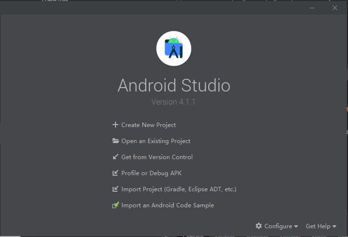Click the Android Studio title text
Viewport: 348px width, 237px height.
pyautogui.click(x=174, y=85)
